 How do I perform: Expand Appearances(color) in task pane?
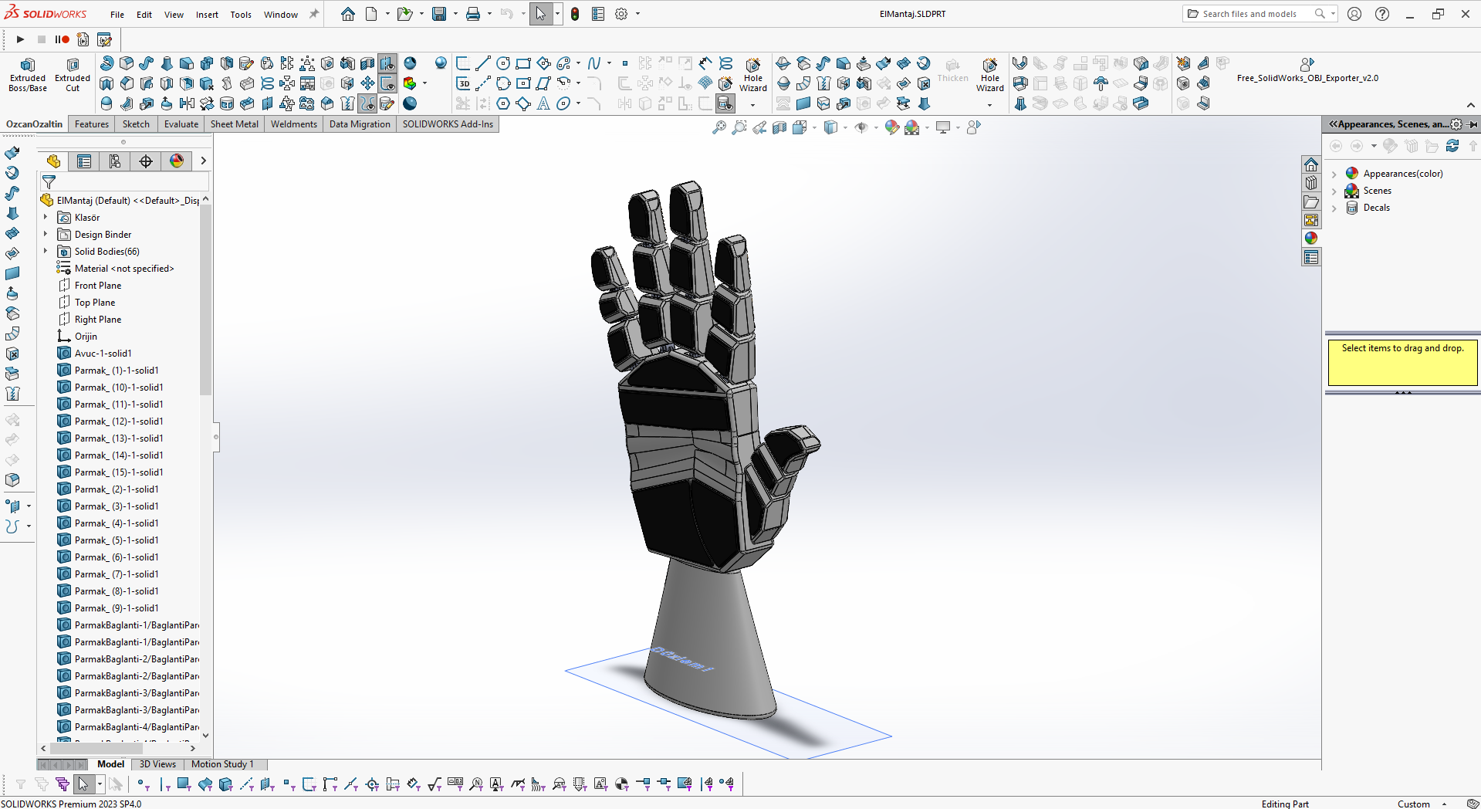point(1334,174)
